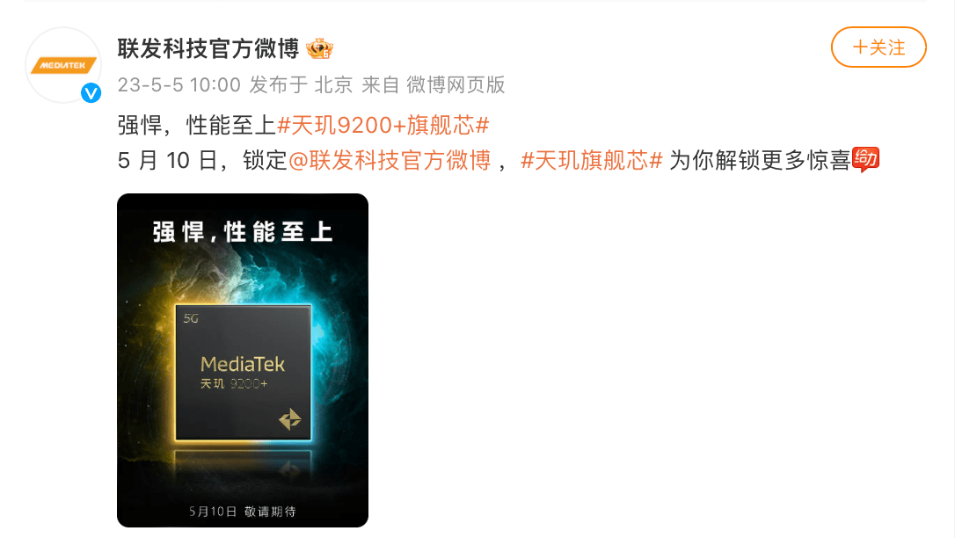Open the @联发科技官方微博 mention
Image resolution: width=955 pixels, height=538 pixels.
[390, 160]
